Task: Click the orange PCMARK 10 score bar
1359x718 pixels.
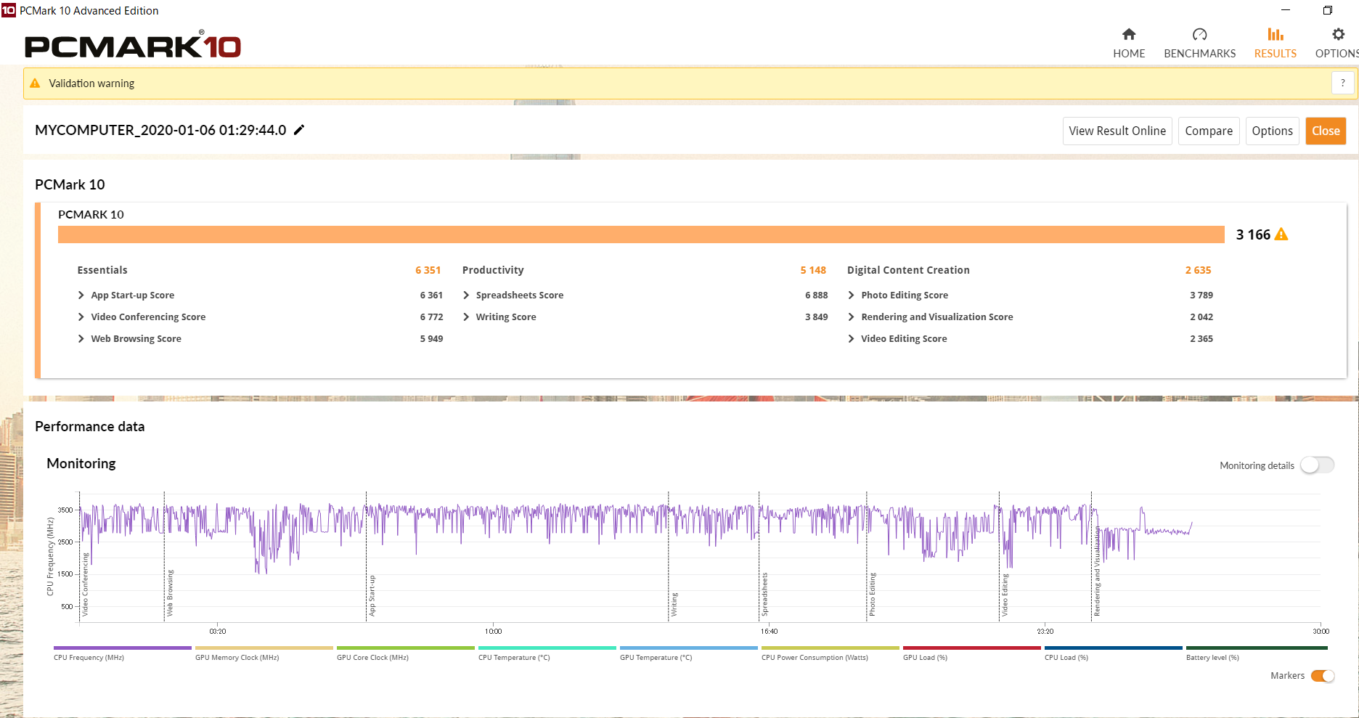Action: pos(641,234)
